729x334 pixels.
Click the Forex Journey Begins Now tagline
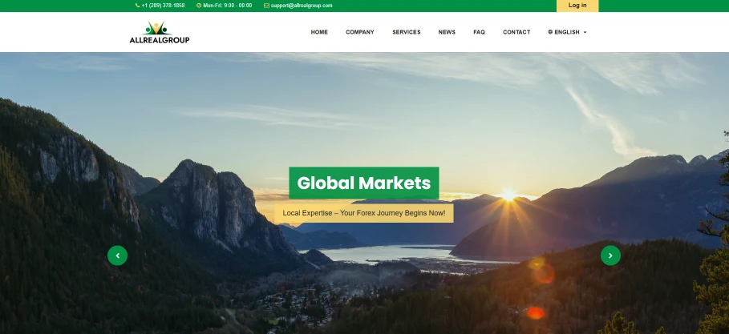pyautogui.click(x=363, y=213)
